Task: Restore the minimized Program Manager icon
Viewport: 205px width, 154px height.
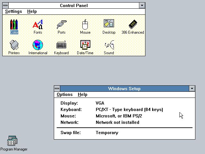Action: 13,141
